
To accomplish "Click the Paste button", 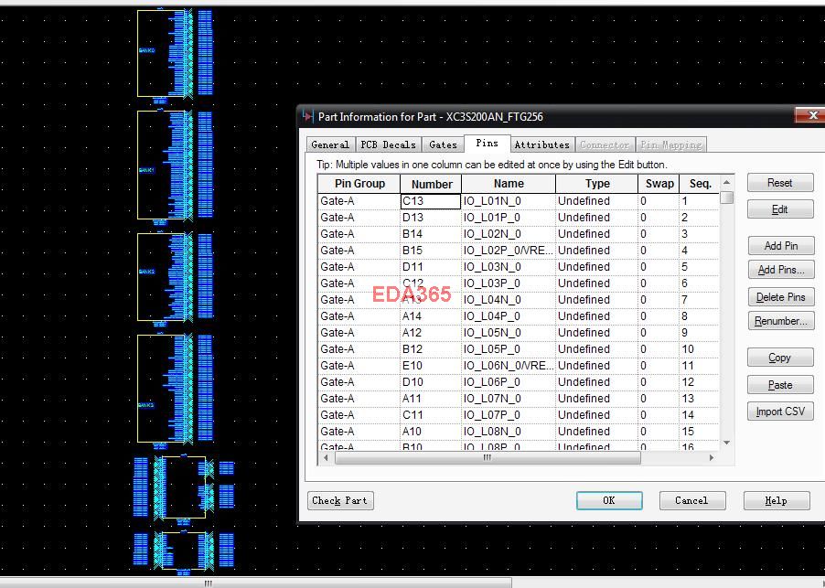I will (x=780, y=385).
